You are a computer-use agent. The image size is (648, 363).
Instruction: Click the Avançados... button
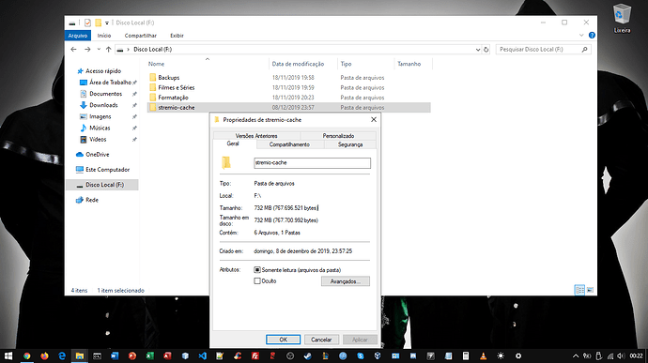pyautogui.click(x=345, y=281)
